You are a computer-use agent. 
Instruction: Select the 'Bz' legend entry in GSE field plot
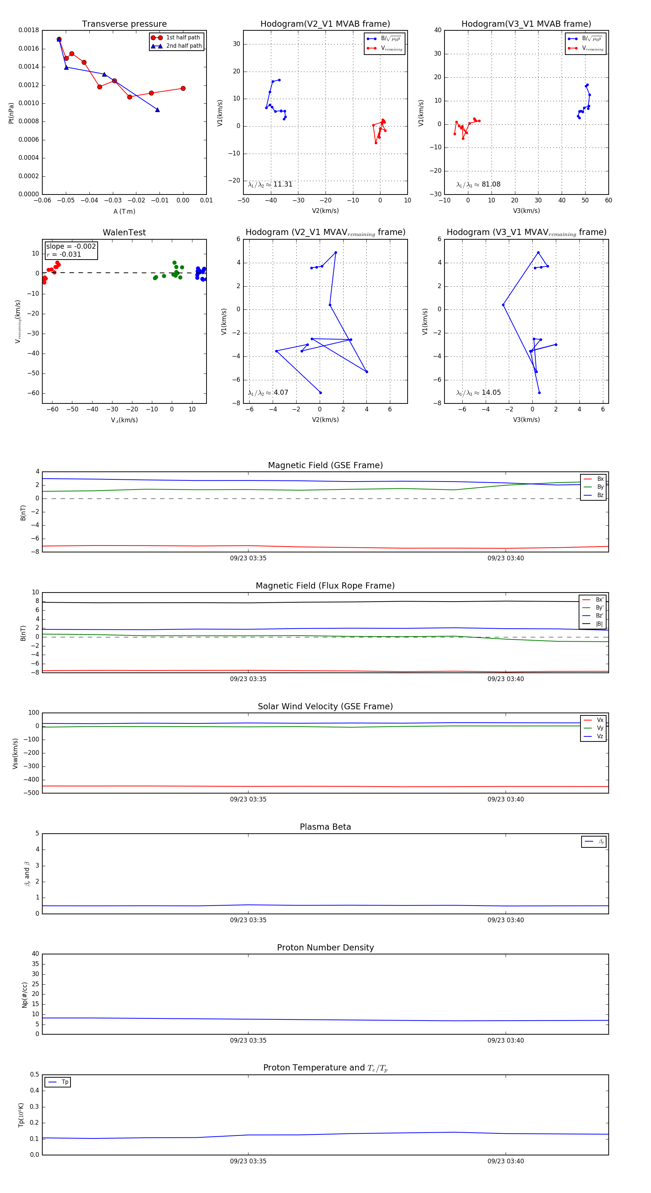coord(593,495)
